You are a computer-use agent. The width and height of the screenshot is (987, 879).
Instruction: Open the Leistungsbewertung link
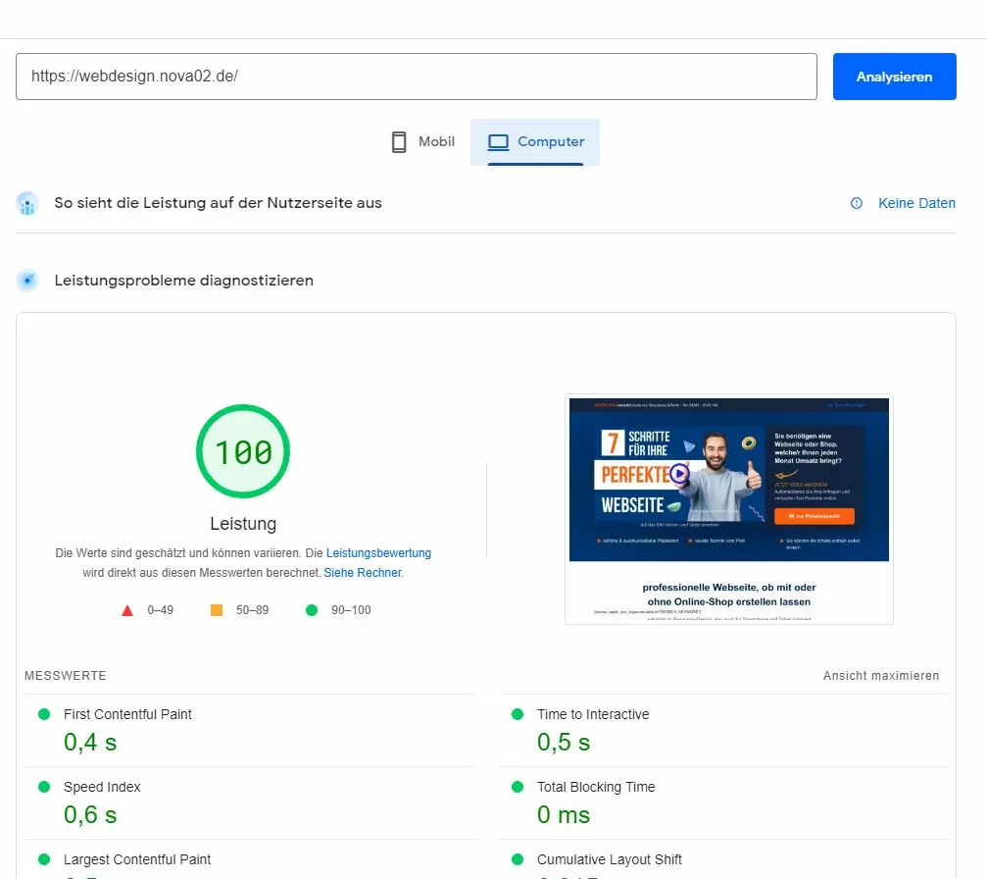(x=378, y=553)
